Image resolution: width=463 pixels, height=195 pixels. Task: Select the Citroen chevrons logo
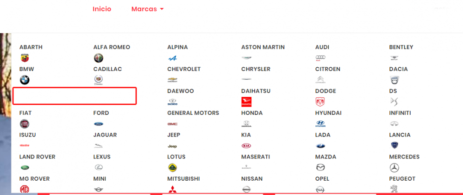click(320, 80)
